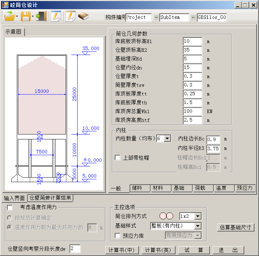This screenshot has height=256, width=259.
Task: Open the 基础样式 整板(有内柱) dropdown
Action: [198, 226]
